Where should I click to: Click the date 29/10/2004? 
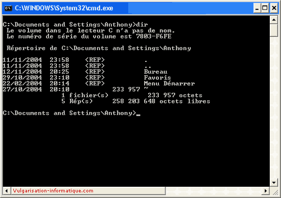pyautogui.click(x=22, y=78)
